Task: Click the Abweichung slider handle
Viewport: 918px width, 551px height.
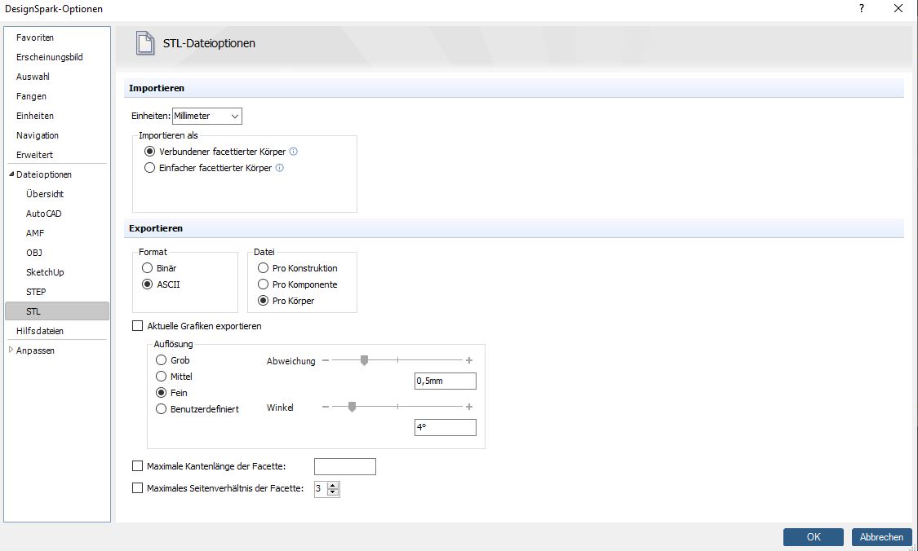Action: (x=364, y=360)
